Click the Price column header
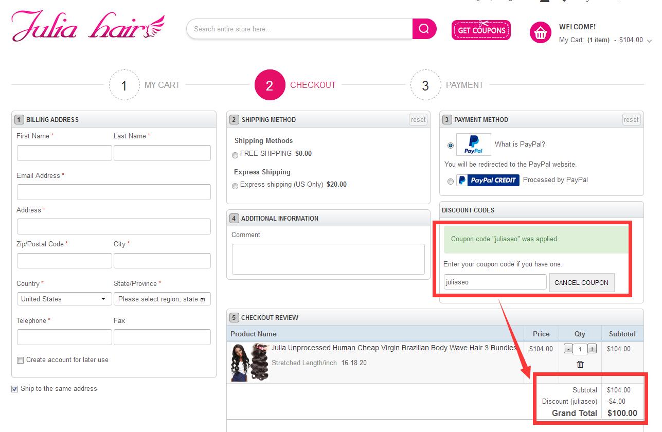Viewport: 662px width, 432px height. 541,334
